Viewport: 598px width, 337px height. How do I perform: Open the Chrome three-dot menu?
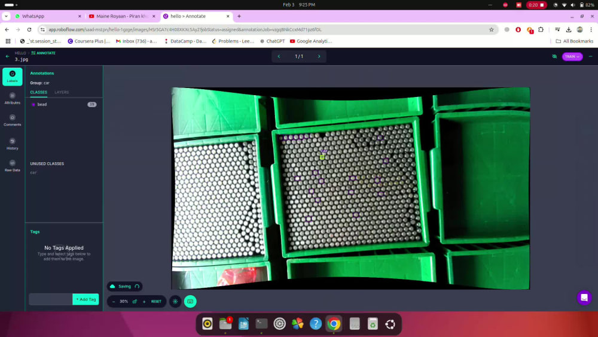591,29
